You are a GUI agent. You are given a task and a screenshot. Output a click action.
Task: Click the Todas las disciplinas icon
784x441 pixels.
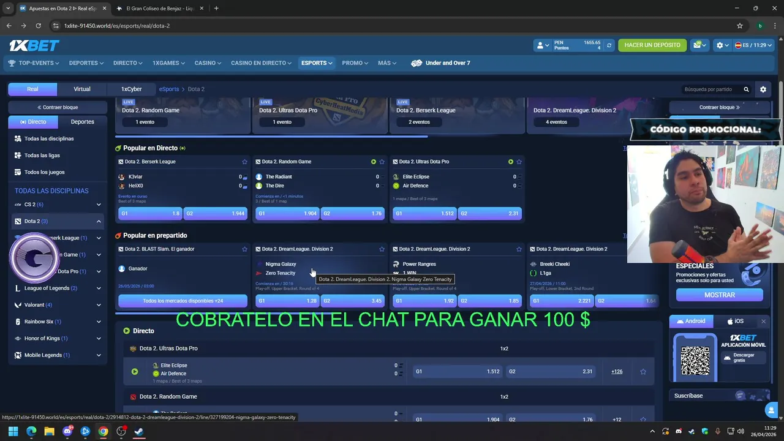(x=18, y=138)
